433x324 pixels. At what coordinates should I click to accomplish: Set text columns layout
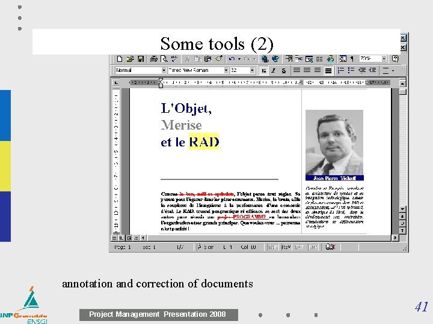point(319,59)
